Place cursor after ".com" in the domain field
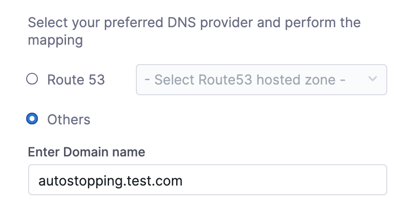This screenshot has height=204, width=395. tap(183, 181)
